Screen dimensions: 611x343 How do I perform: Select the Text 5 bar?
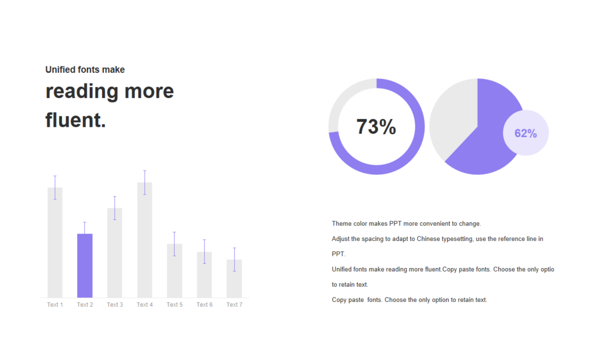(174, 271)
